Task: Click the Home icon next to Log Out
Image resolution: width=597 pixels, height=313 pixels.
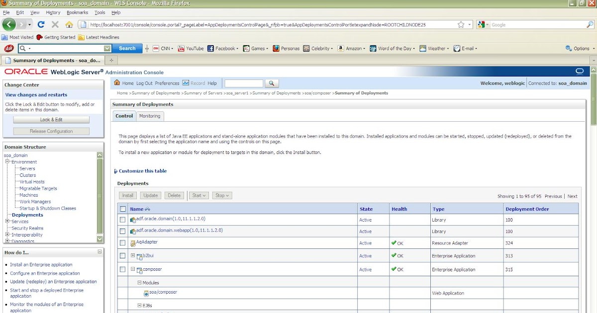Action: point(118,83)
